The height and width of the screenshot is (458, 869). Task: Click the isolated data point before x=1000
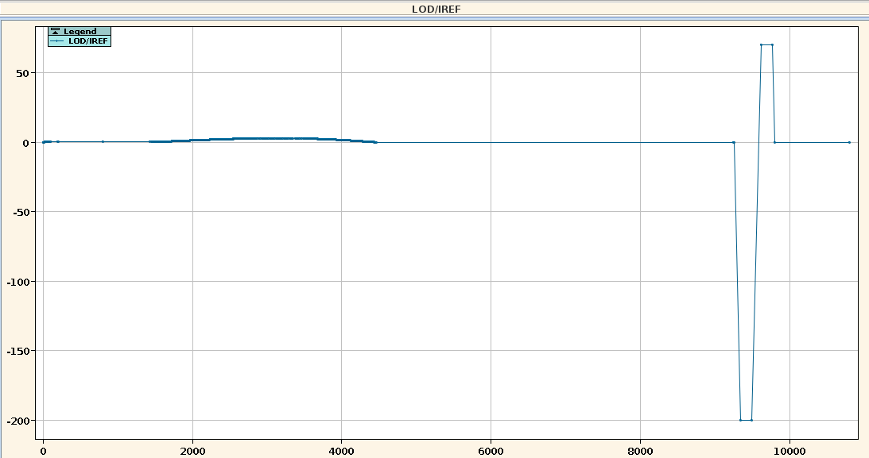(103, 141)
